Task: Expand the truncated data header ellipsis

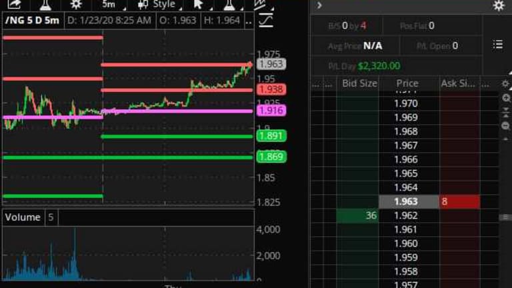Action: 249,21
